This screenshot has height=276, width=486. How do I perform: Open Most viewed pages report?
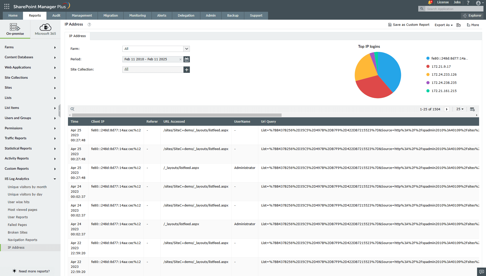click(22, 210)
